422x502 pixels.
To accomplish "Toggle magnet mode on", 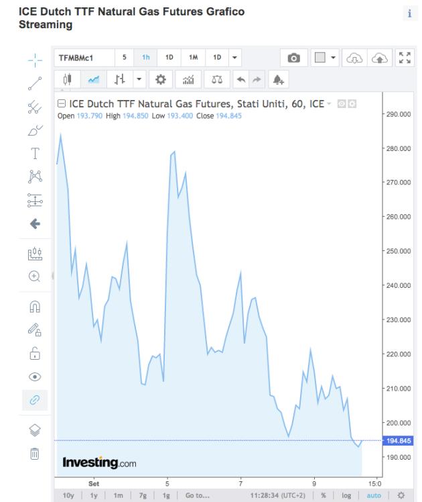I will 36,307.
